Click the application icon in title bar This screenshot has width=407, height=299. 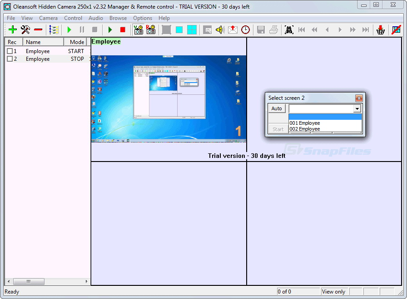coord(7,6)
